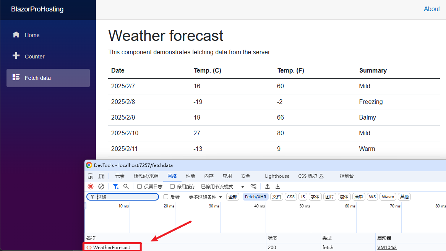
Task: Click the Summary column header
Action: point(373,71)
